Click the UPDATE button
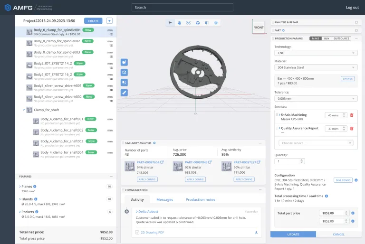365x244 pixels. pos(293,234)
